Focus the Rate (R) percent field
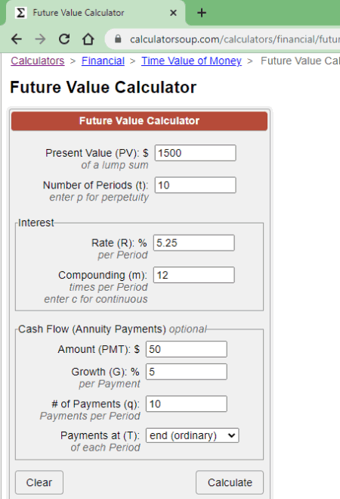Viewport: 340px width, 499px height. coord(194,243)
